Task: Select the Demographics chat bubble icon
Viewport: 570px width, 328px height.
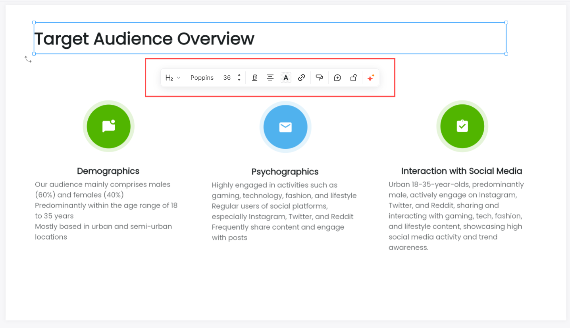Action: pyautogui.click(x=109, y=126)
